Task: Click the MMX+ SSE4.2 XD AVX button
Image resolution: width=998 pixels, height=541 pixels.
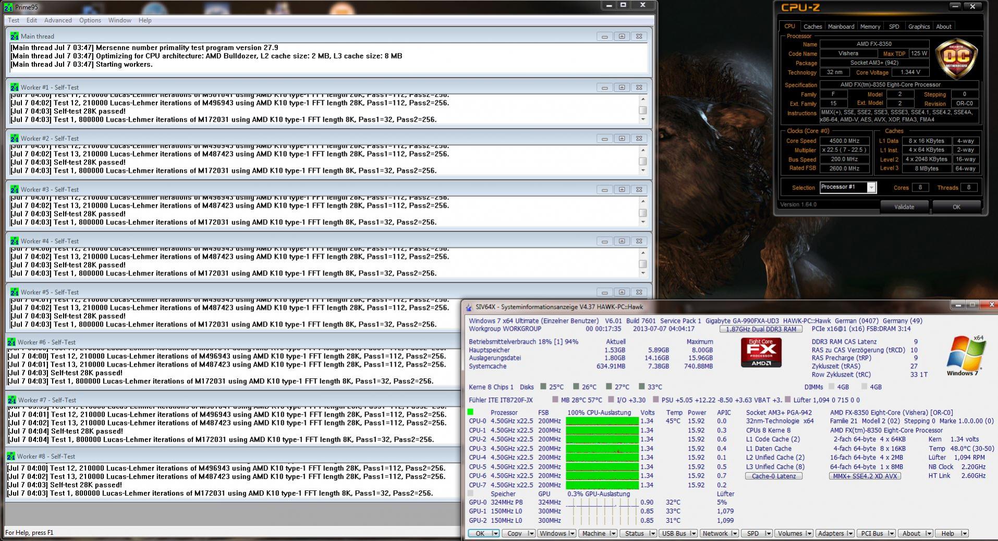Action: pos(865,476)
